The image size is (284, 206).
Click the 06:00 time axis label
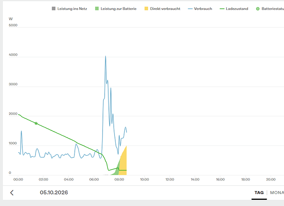point(94,180)
